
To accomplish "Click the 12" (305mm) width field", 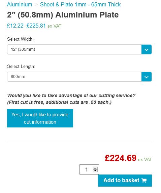I will 74,49.
